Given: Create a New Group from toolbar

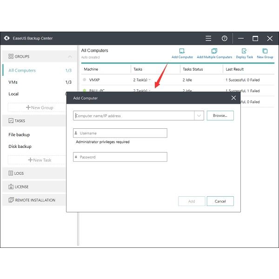Looking at the screenshot, I should pyautogui.click(x=265, y=51).
